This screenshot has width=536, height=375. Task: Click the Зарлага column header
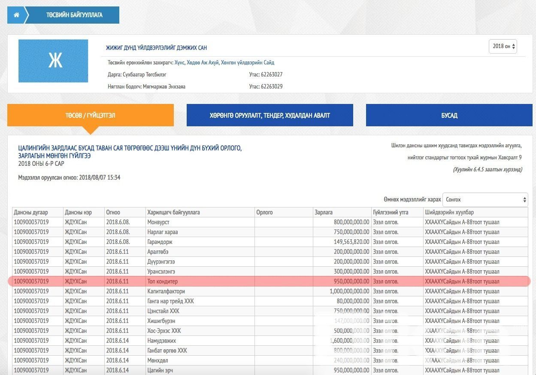tap(324, 212)
